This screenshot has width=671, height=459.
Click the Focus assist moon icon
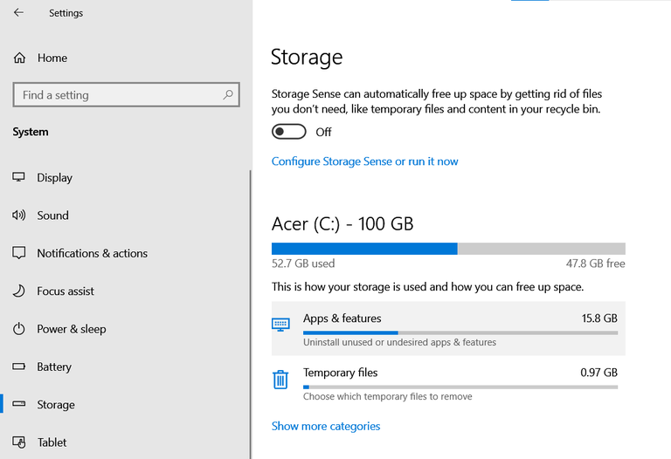(19, 291)
